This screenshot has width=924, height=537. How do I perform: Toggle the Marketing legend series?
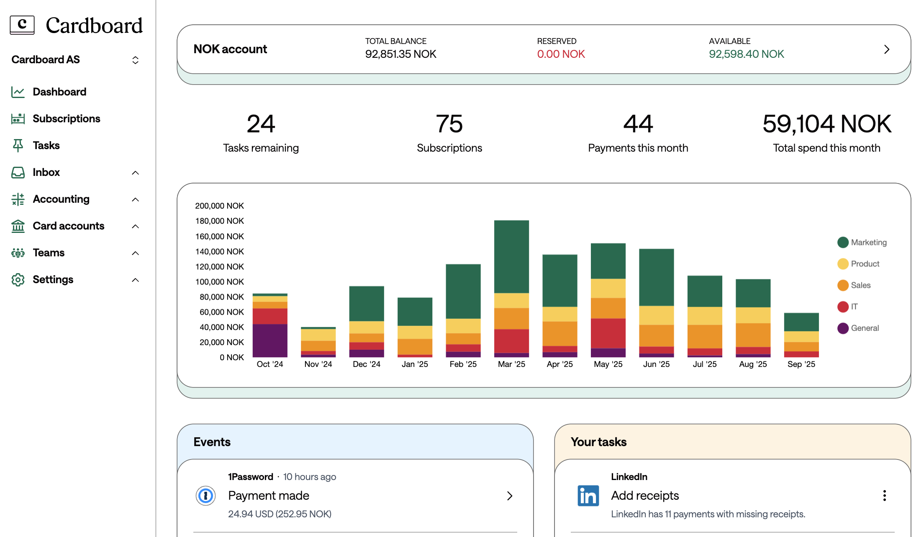pos(862,243)
